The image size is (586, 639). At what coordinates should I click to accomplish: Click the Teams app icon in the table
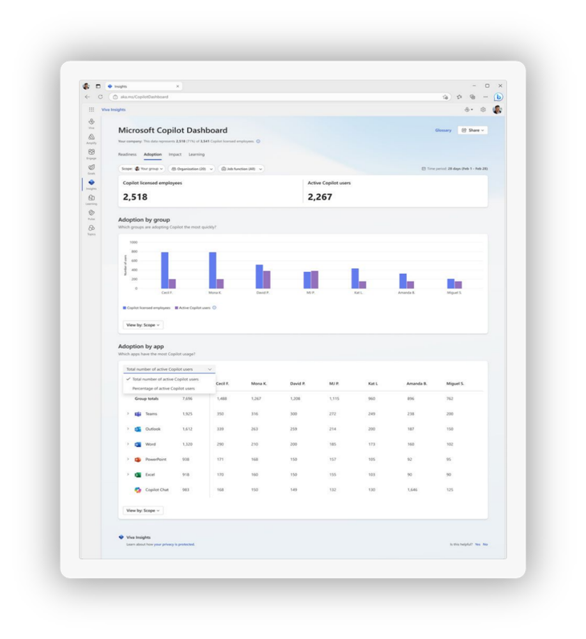[138, 414]
